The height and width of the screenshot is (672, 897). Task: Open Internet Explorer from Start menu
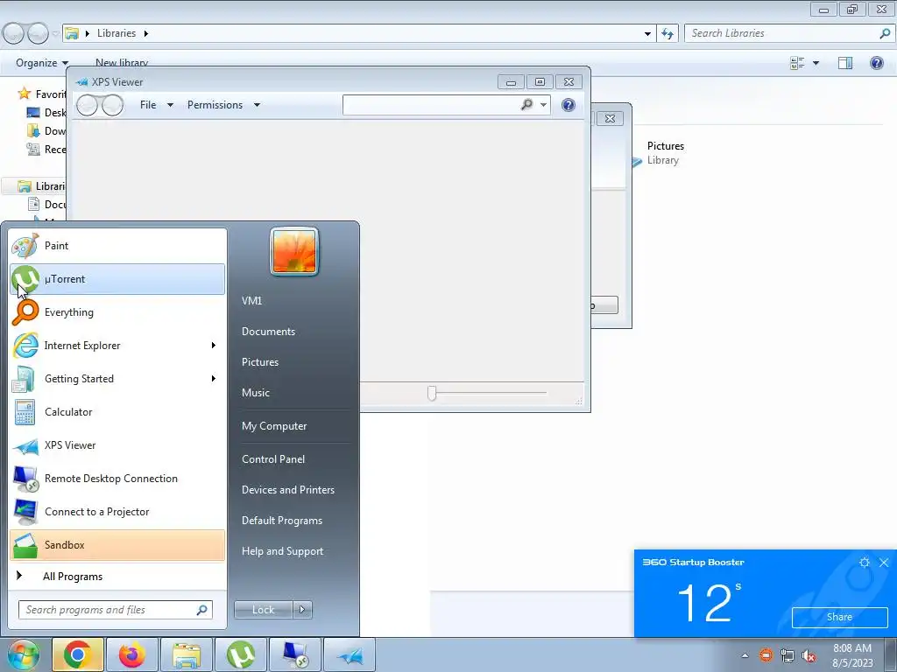pos(117,345)
